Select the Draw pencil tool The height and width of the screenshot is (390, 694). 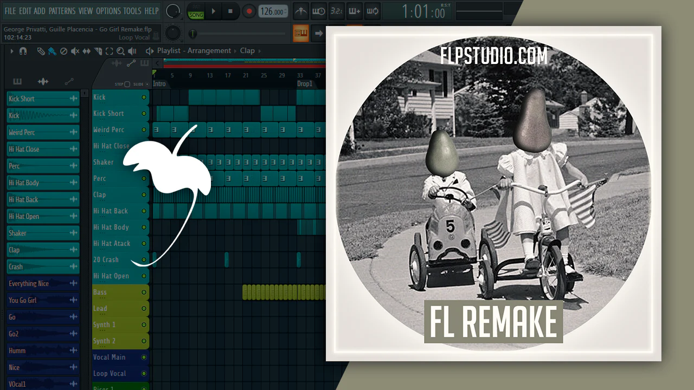[x=41, y=51]
